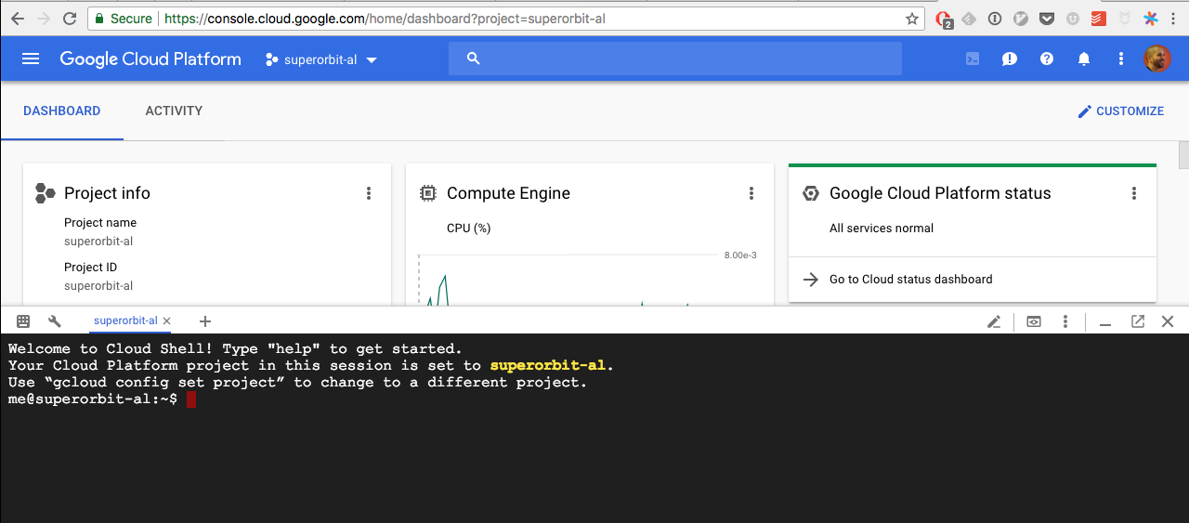Show notifications bell
Viewport: 1189px width, 523px height.
click(1084, 59)
